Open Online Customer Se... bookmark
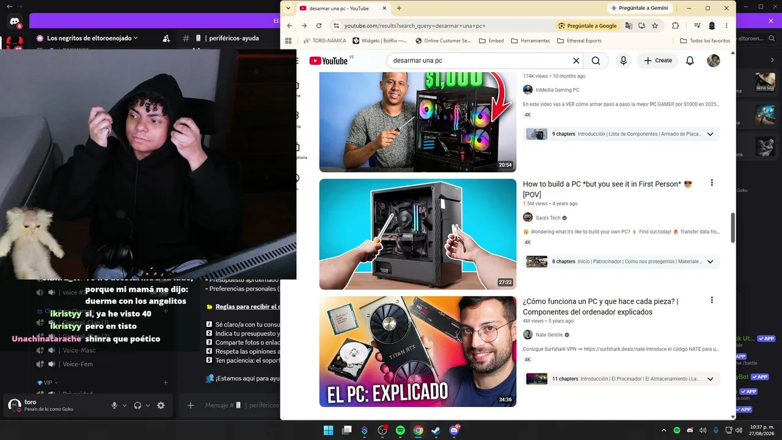This screenshot has height=440, width=782. click(x=443, y=41)
